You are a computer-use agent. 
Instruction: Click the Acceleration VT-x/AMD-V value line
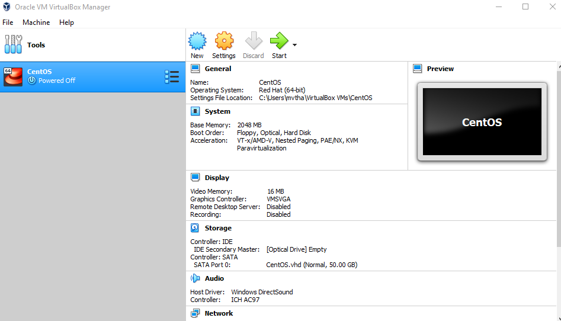click(x=297, y=140)
